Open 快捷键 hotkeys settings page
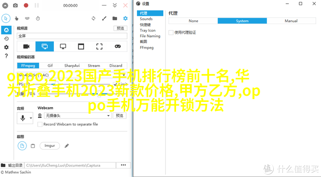321x177 pixels. [145, 25]
